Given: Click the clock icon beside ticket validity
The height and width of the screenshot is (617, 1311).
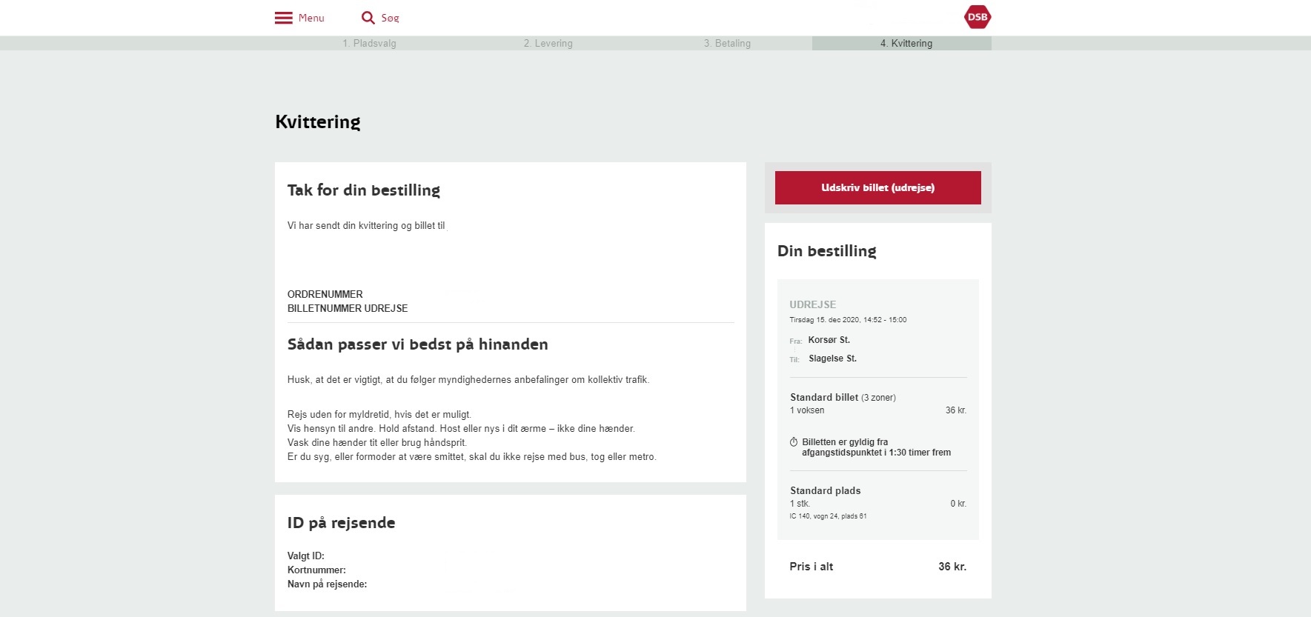Looking at the screenshot, I should (794, 442).
